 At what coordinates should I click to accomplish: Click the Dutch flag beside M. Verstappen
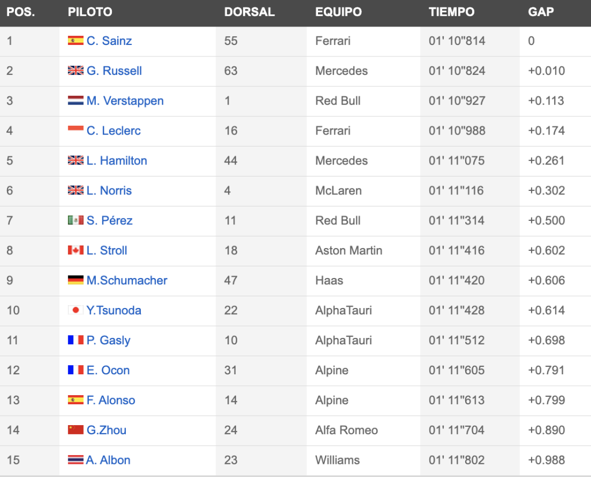76,100
